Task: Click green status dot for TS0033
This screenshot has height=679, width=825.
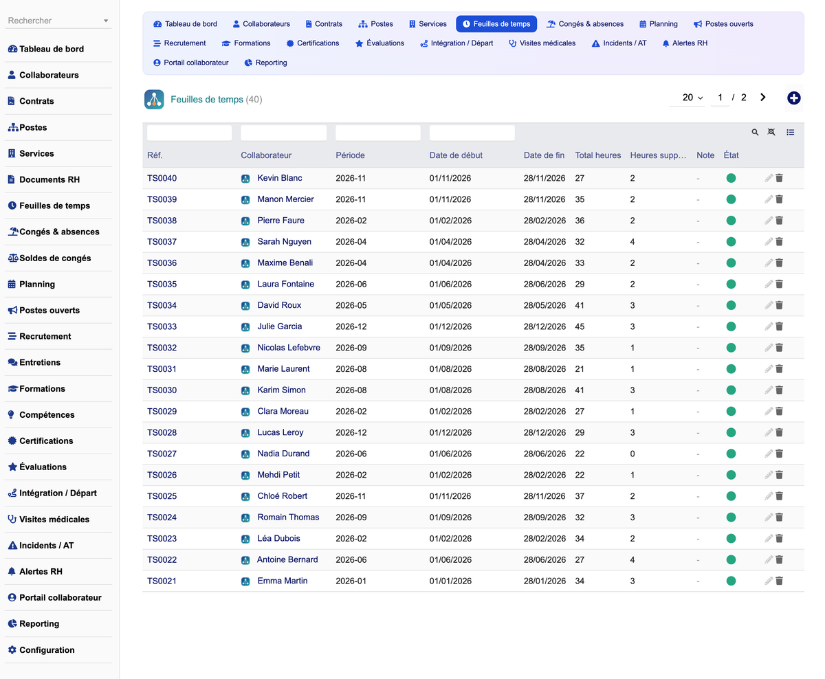Action: pyautogui.click(x=731, y=326)
